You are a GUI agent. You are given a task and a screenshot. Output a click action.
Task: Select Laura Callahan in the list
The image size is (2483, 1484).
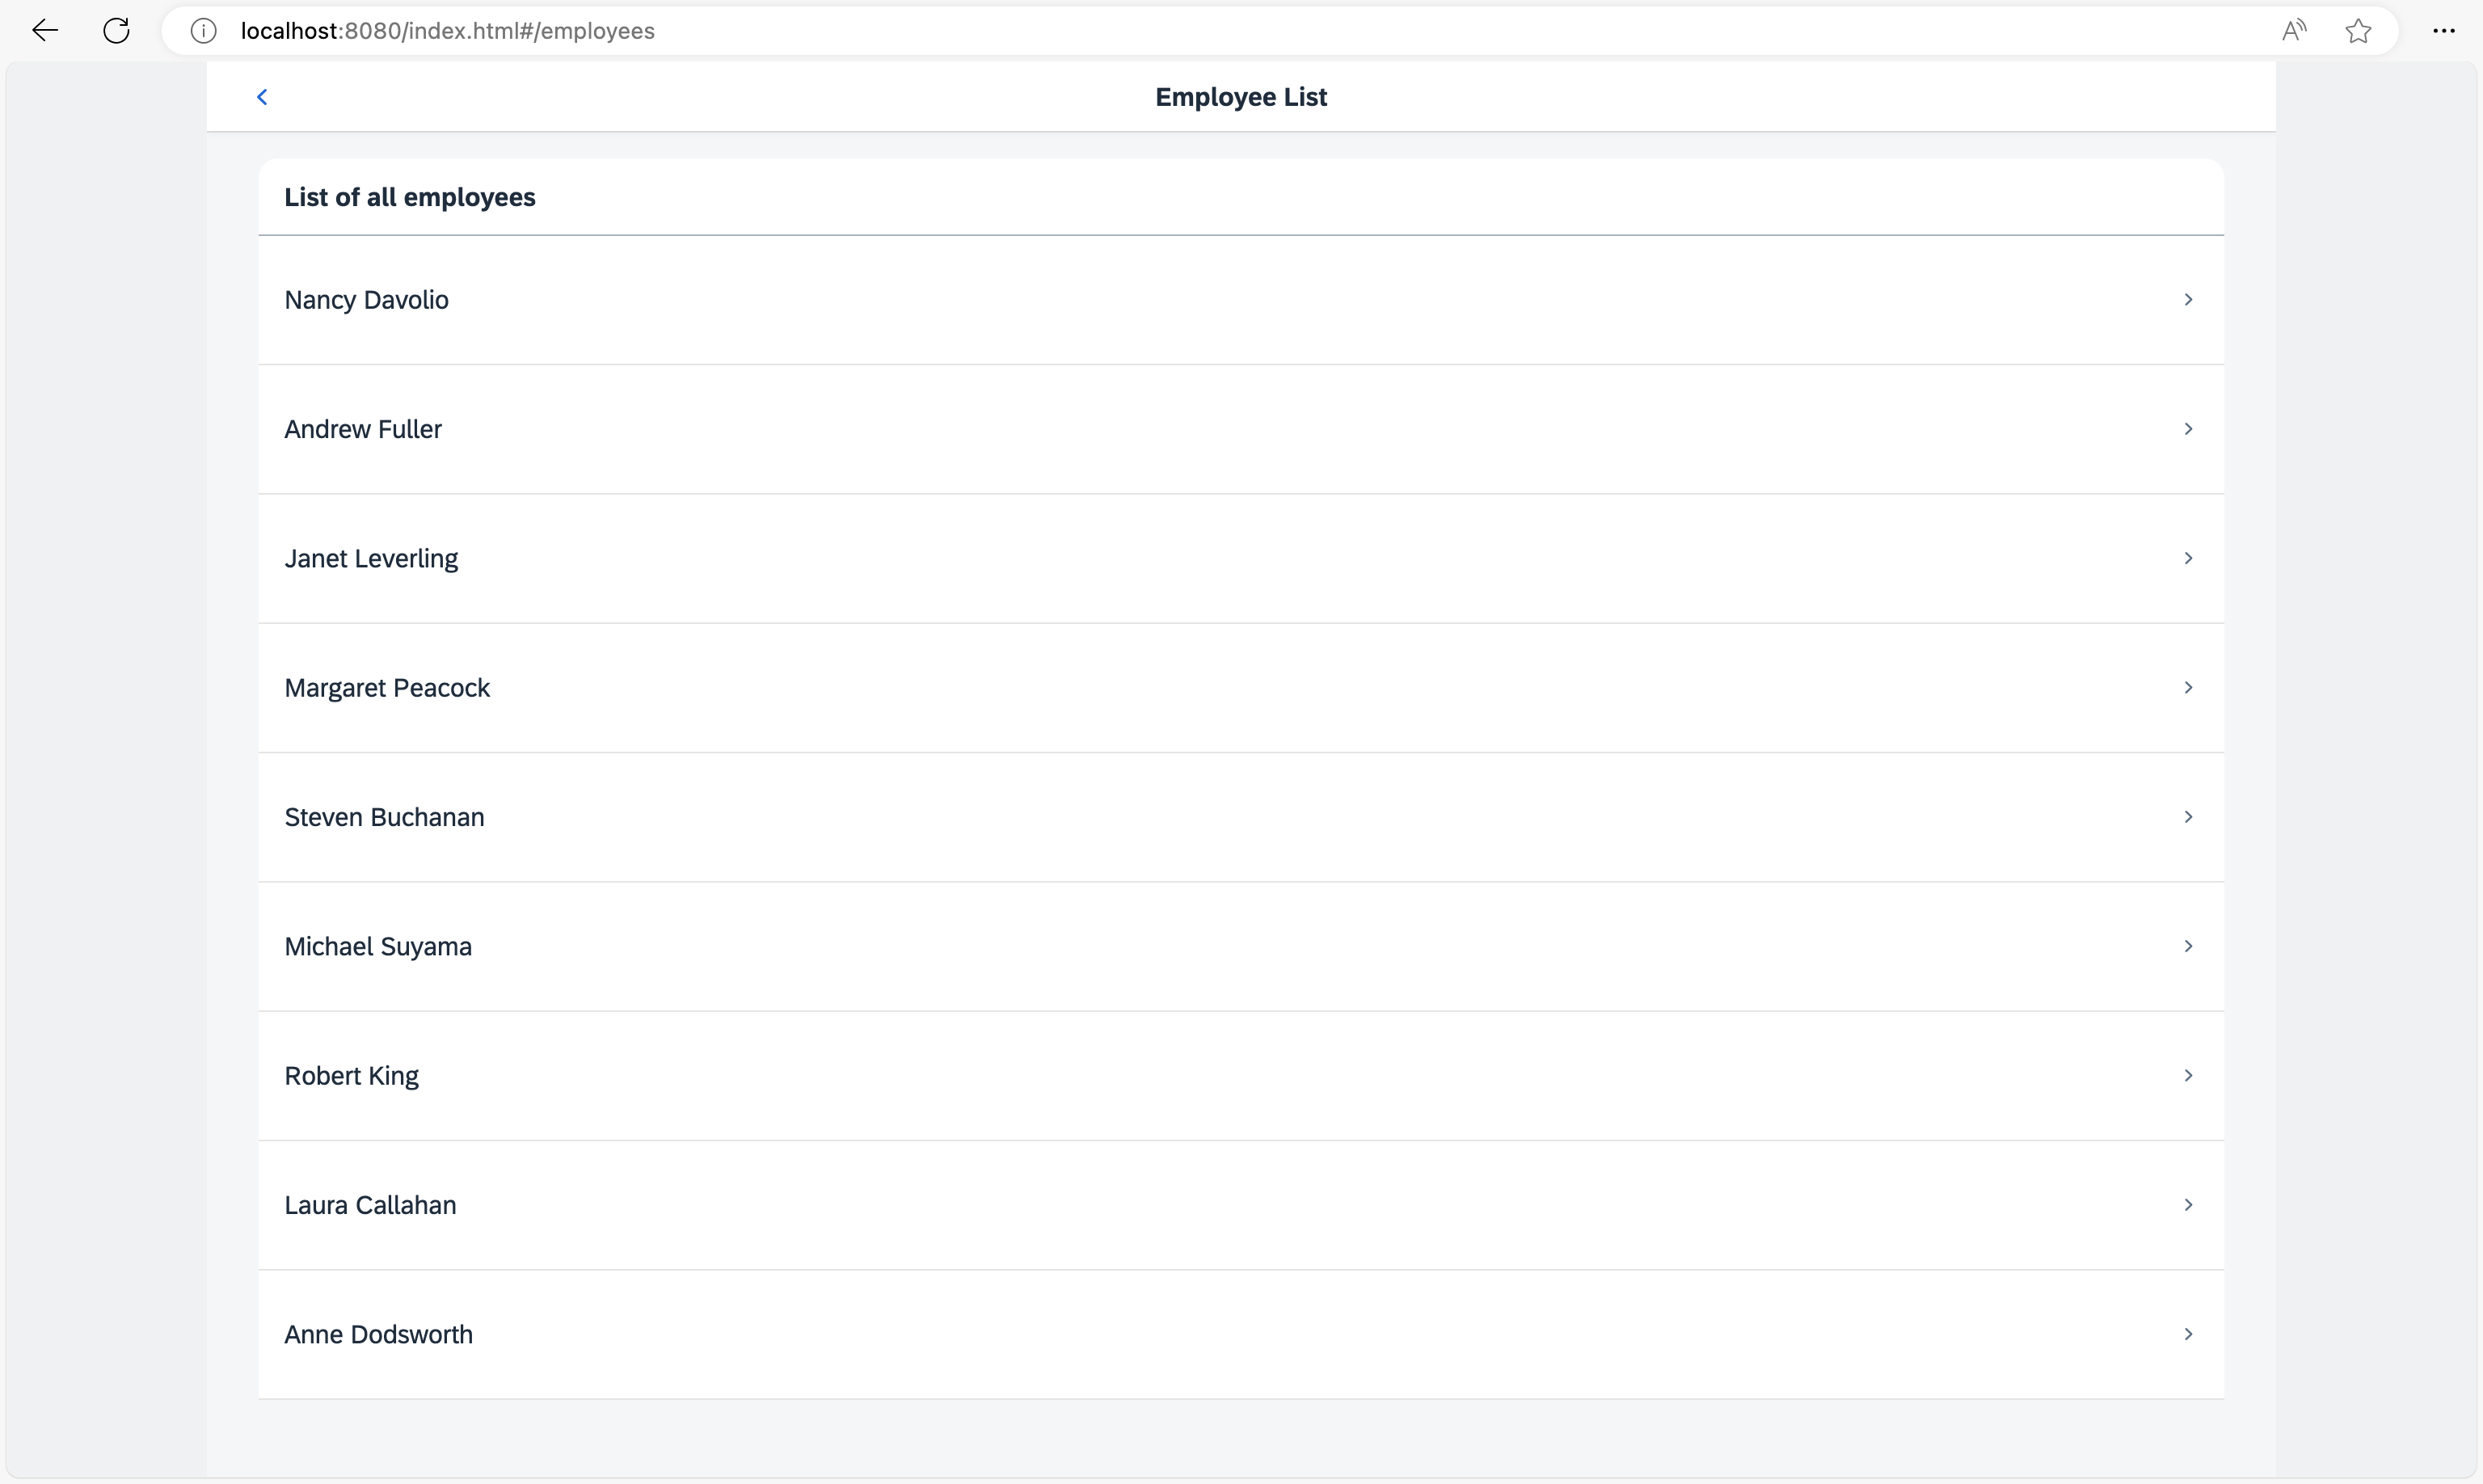pyautogui.click(x=1240, y=1205)
